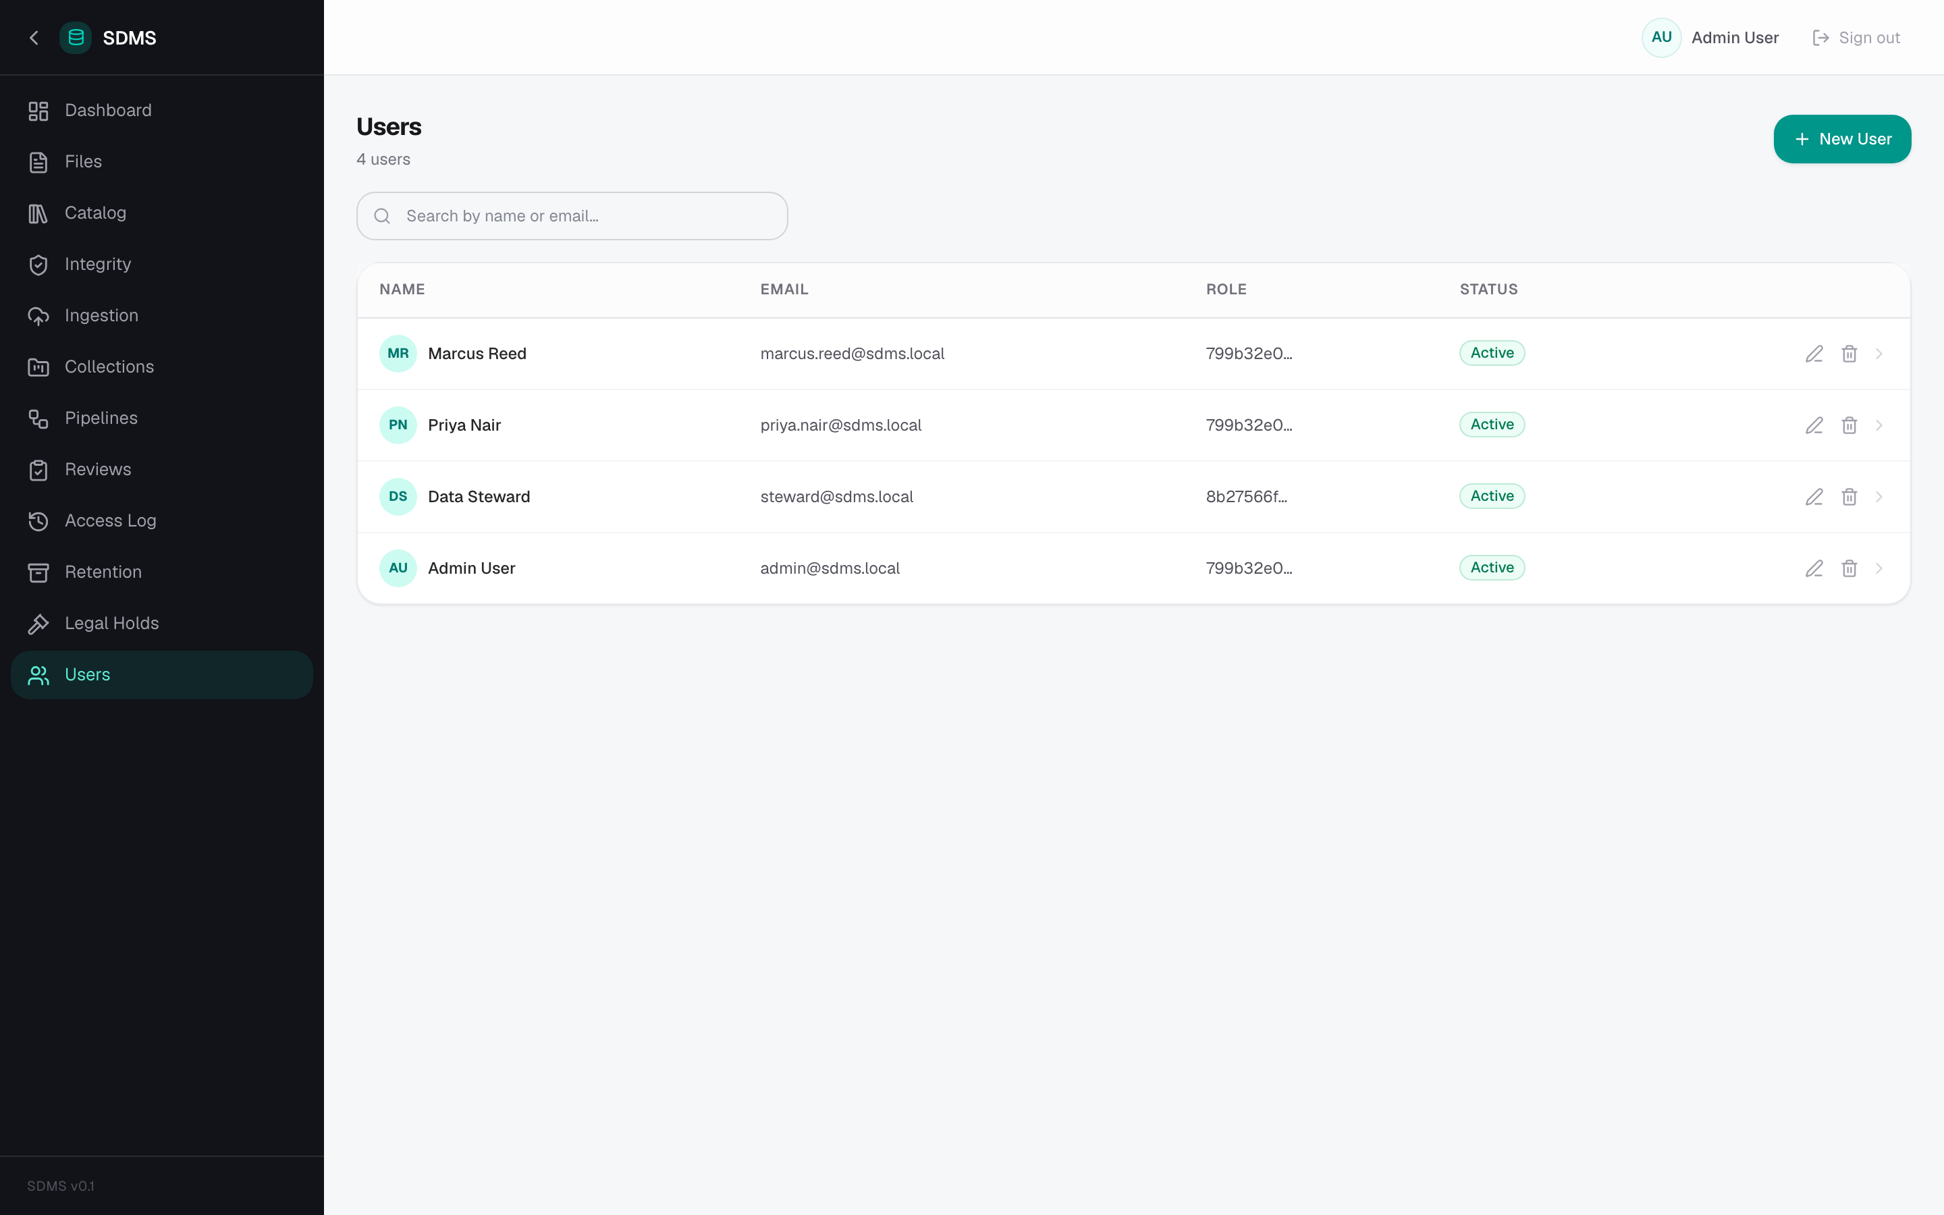Click admin@sdms.local email
Screen dimensions: 1944x1215
[x=830, y=568]
